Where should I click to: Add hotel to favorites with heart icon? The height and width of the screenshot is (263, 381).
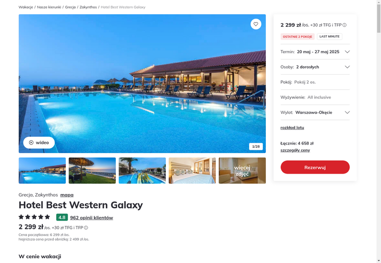(x=256, y=24)
